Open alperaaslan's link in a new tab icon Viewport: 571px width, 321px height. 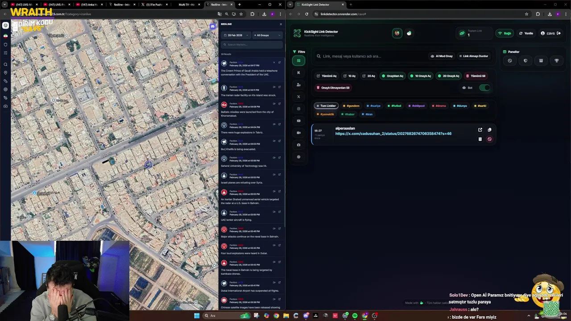coord(480,130)
